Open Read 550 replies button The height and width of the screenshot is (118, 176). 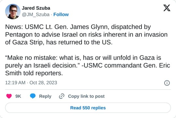coord(88,108)
